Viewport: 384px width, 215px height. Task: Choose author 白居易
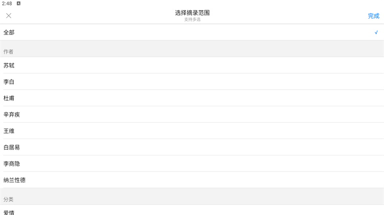tap(192, 147)
